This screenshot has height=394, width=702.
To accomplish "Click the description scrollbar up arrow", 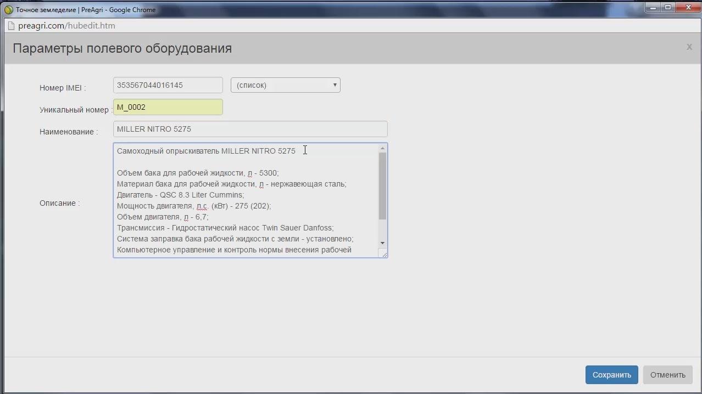I will tap(382, 148).
